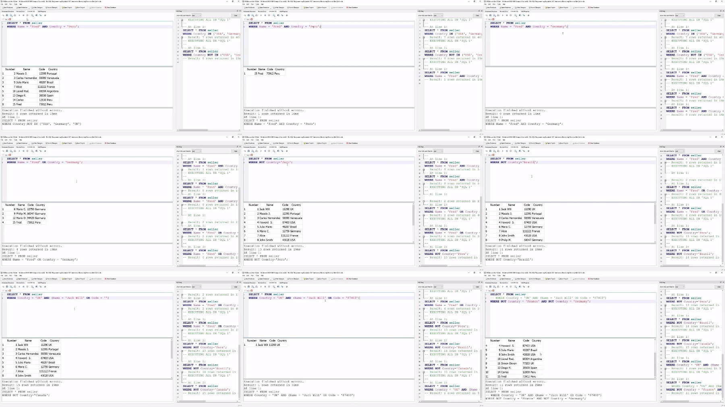This screenshot has height=407, width=725.
Task: Open a new SQL tab in the 15-rows-returned window
Action: point(3,287)
